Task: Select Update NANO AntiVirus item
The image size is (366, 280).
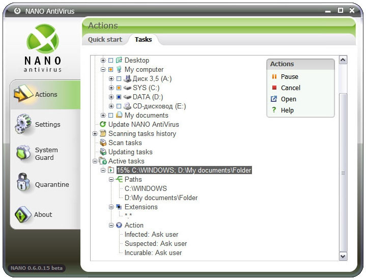Action: coord(144,124)
